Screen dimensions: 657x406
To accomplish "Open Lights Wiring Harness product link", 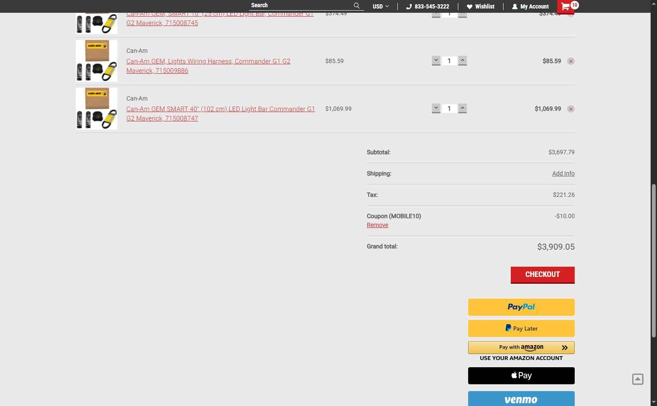I will point(208,66).
